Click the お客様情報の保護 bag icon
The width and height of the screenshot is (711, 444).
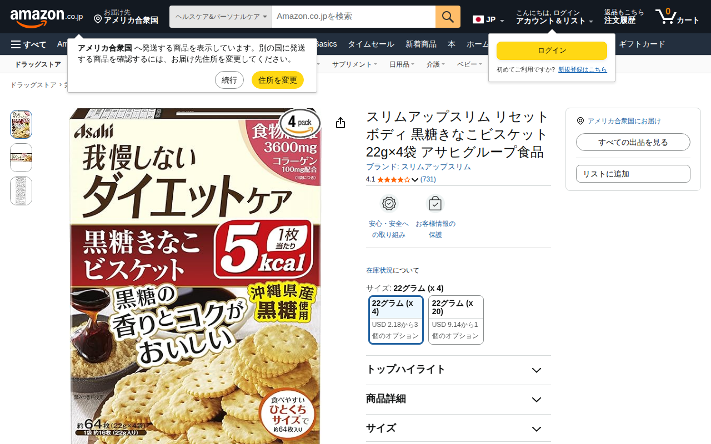point(435,204)
